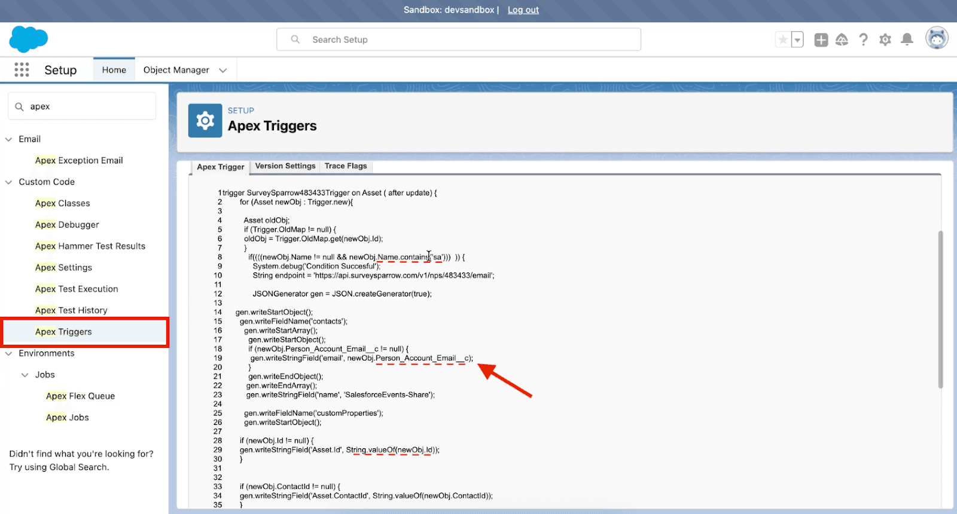Collapse the Jobs tree node
Viewport: 957px width, 514px height.
25,375
